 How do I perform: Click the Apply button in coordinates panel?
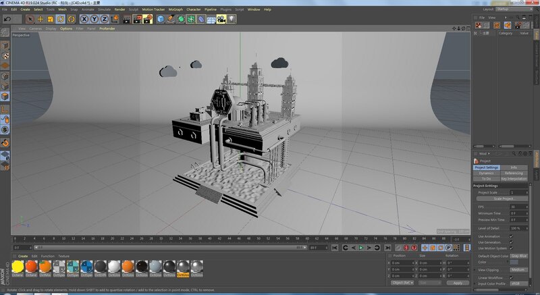tap(458, 283)
